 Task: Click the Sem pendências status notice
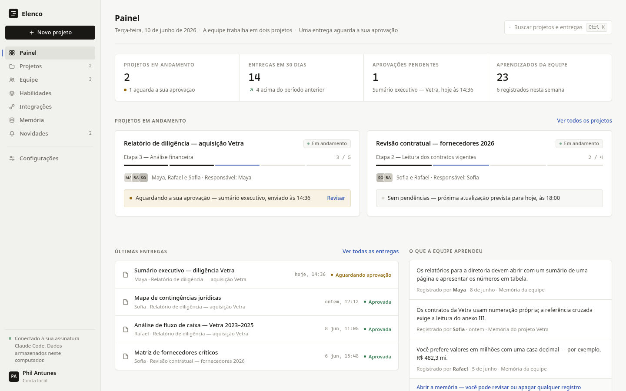(x=489, y=198)
